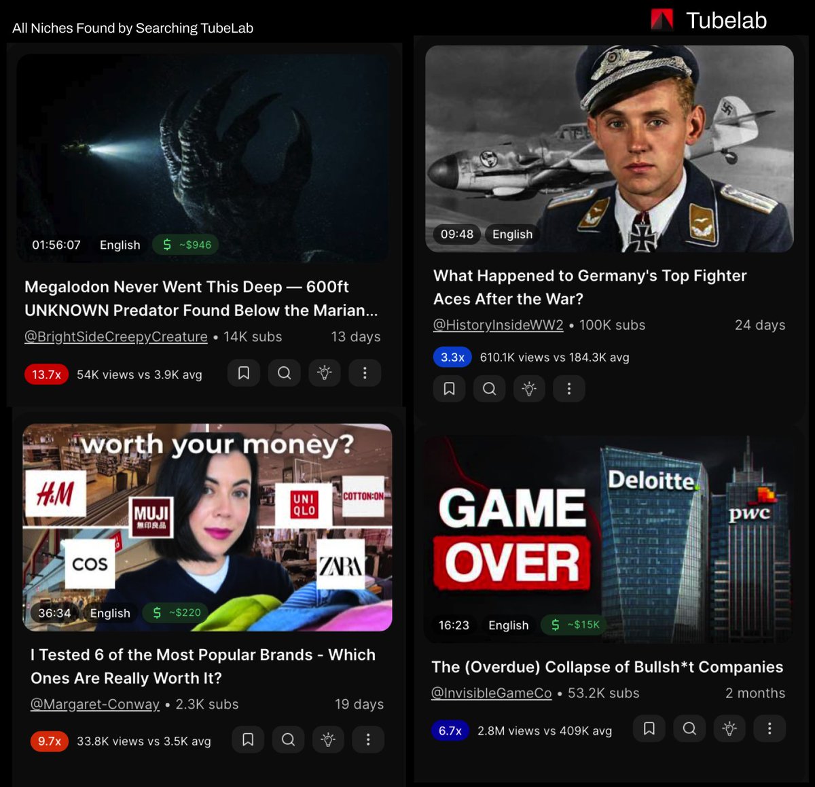815x787 pixels.
Task: Open the @InvisibleGameCo channel link
Action: 492,693
